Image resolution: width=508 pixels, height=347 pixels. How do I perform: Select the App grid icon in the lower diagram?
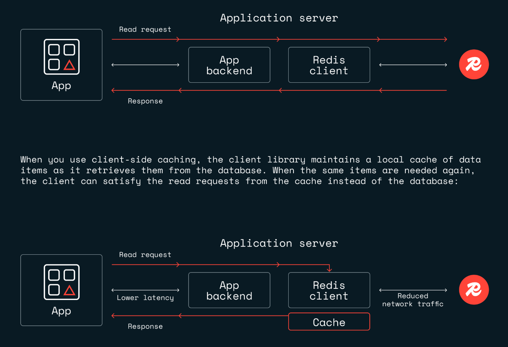pos(62,282)
